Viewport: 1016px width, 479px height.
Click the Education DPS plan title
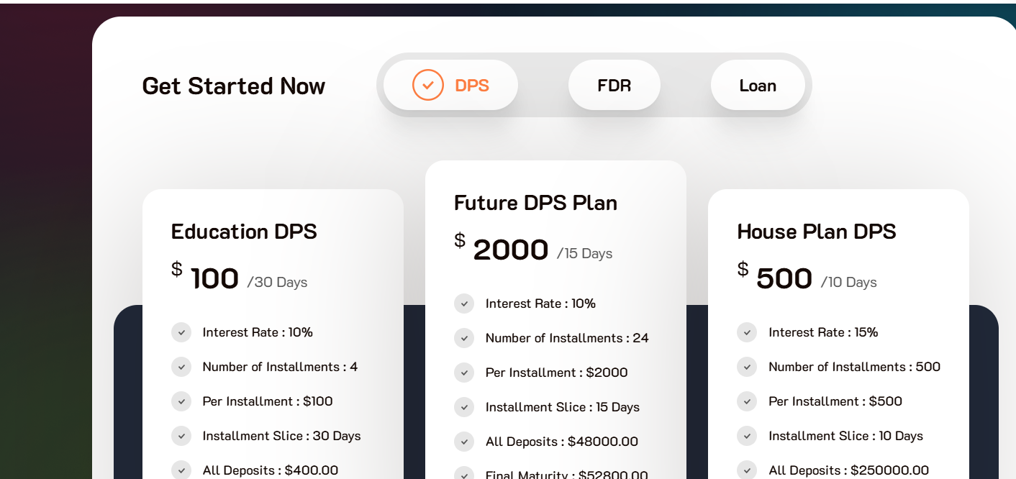(x=244, y=232)
